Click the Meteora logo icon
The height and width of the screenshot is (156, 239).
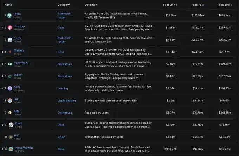point(10,52)
